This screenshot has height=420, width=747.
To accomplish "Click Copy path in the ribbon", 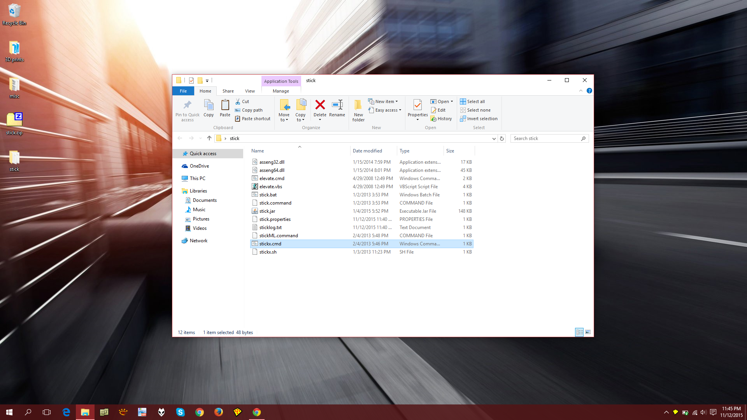I will tap(249, 110).
